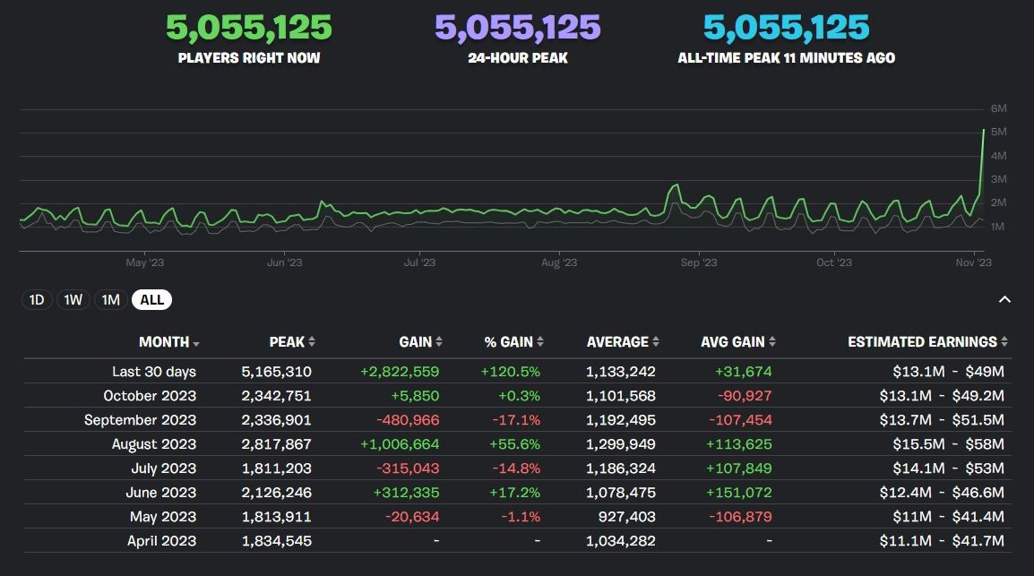Collapse the stats table with chevron
The image size is (1034, 576).
[x=1004, y=300]
